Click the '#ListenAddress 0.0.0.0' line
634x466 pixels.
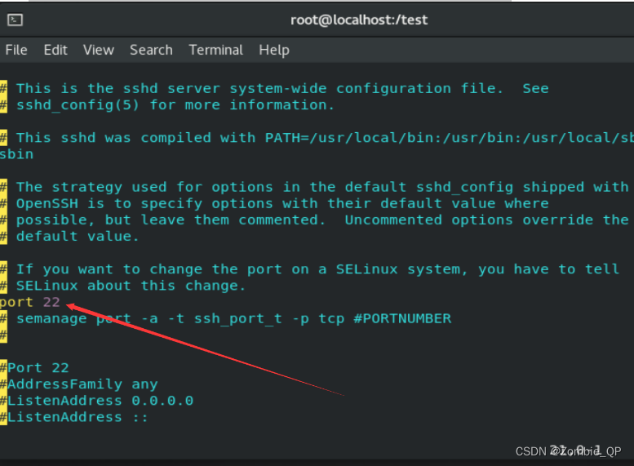96,401
